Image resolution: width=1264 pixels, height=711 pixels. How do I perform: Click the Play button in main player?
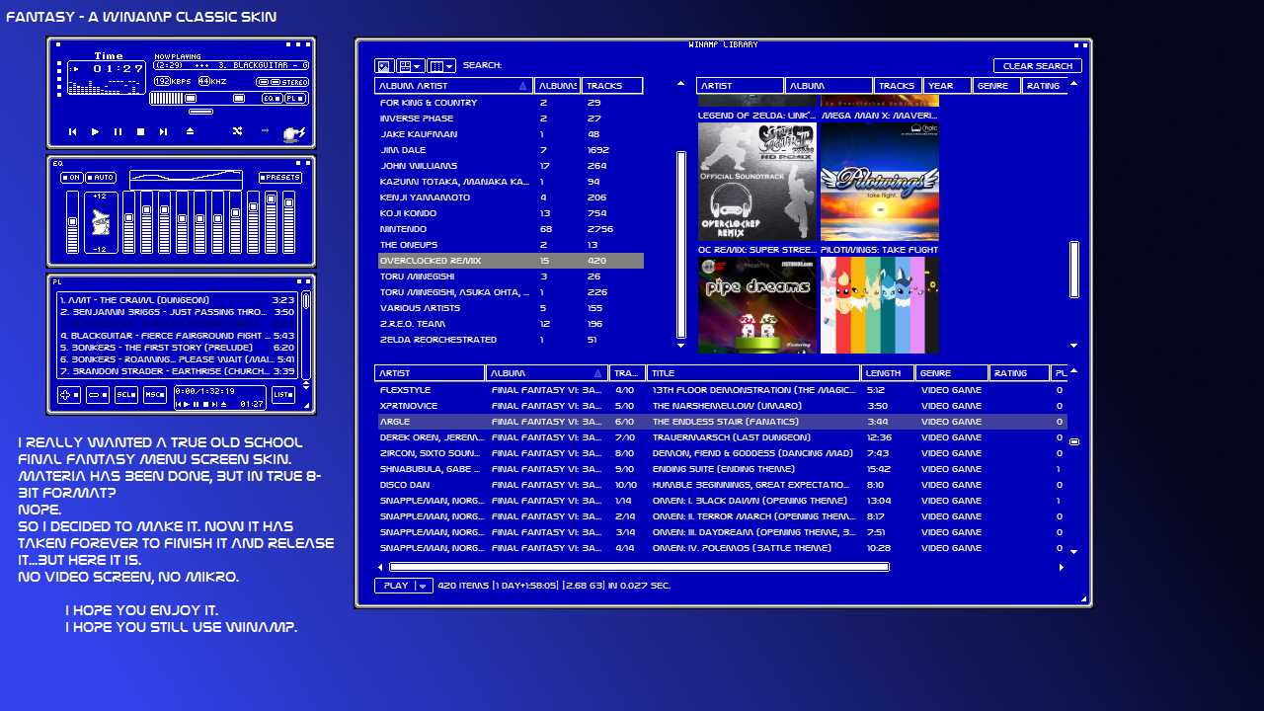[95, 131]
